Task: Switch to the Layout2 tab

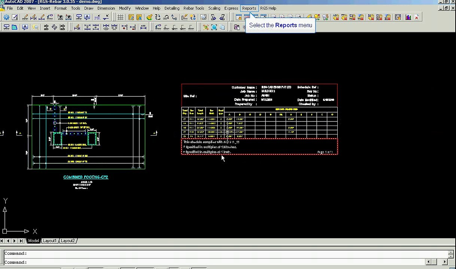Action: pos(68,241)
